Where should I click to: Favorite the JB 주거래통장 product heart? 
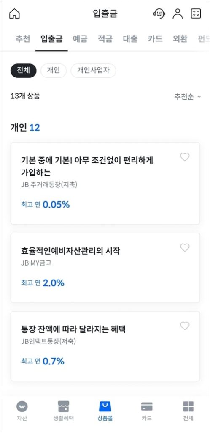tap(185, 157)
